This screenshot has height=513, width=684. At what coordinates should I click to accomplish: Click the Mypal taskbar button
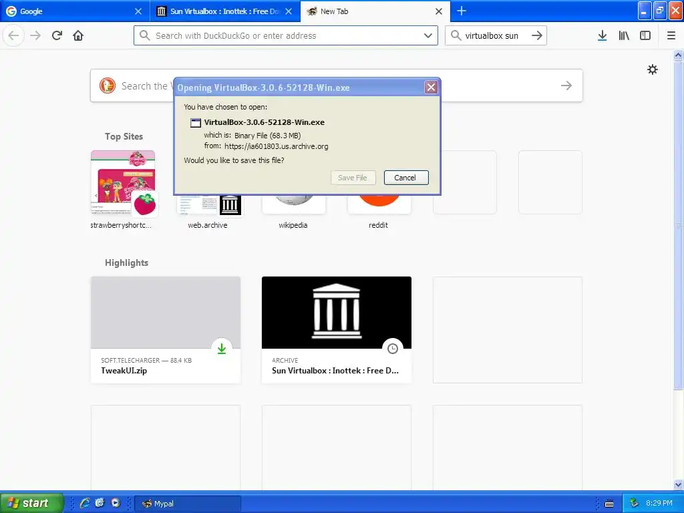188,504
